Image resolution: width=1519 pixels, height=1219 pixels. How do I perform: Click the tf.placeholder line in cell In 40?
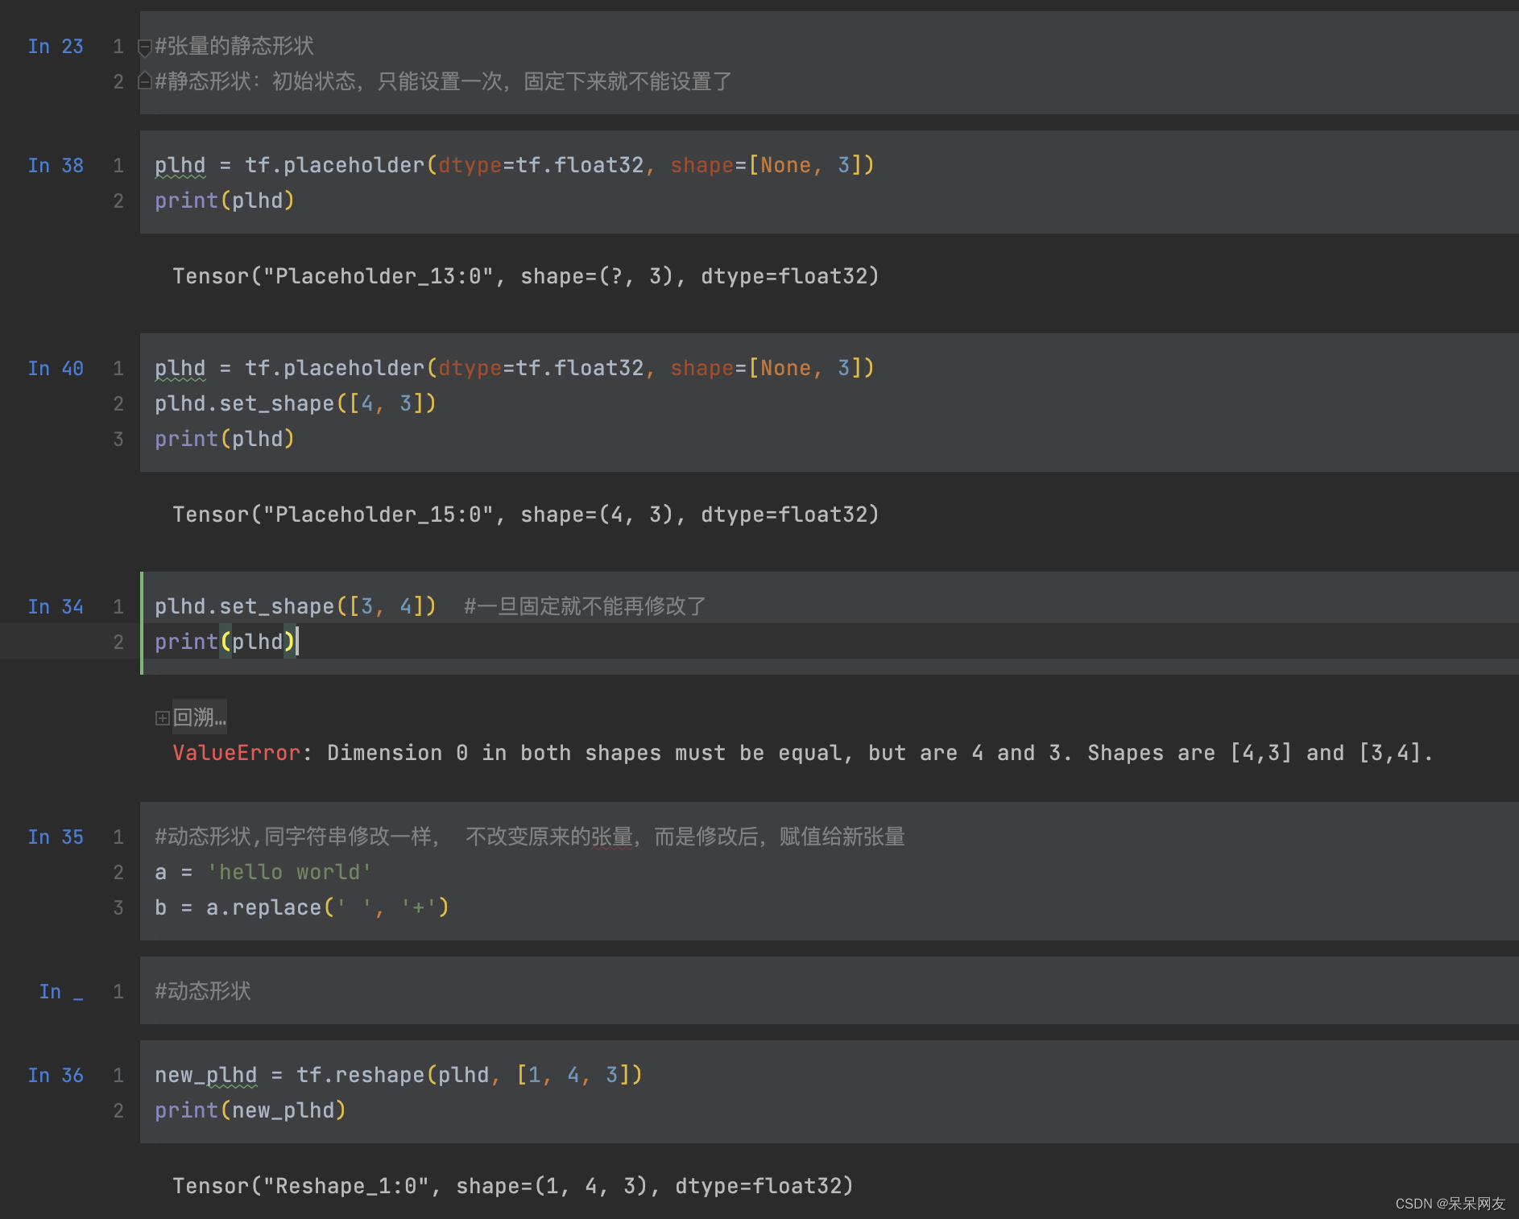tap(515, 368)
